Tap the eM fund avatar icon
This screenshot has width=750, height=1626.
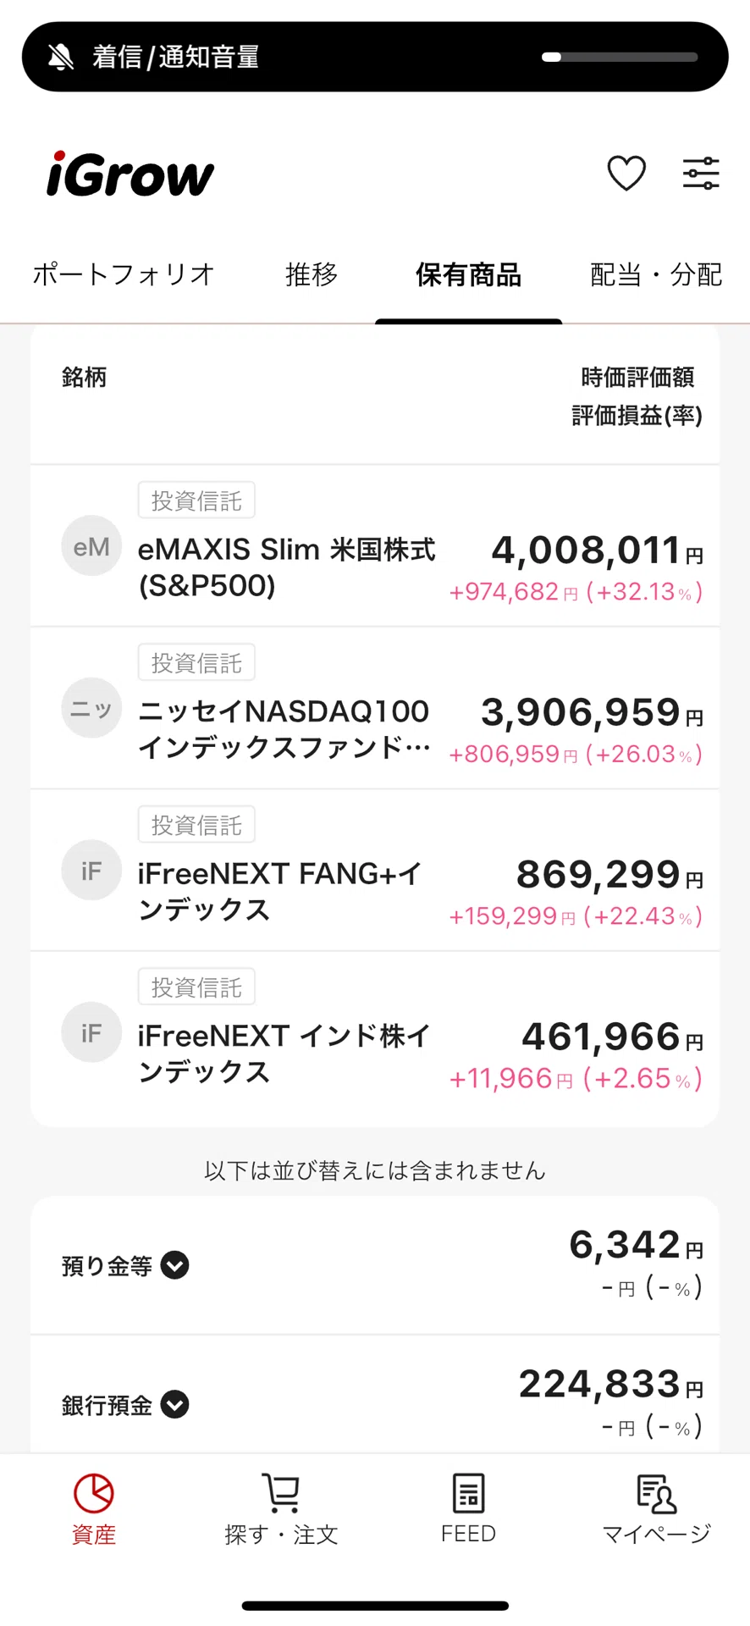tap(91, 546)
